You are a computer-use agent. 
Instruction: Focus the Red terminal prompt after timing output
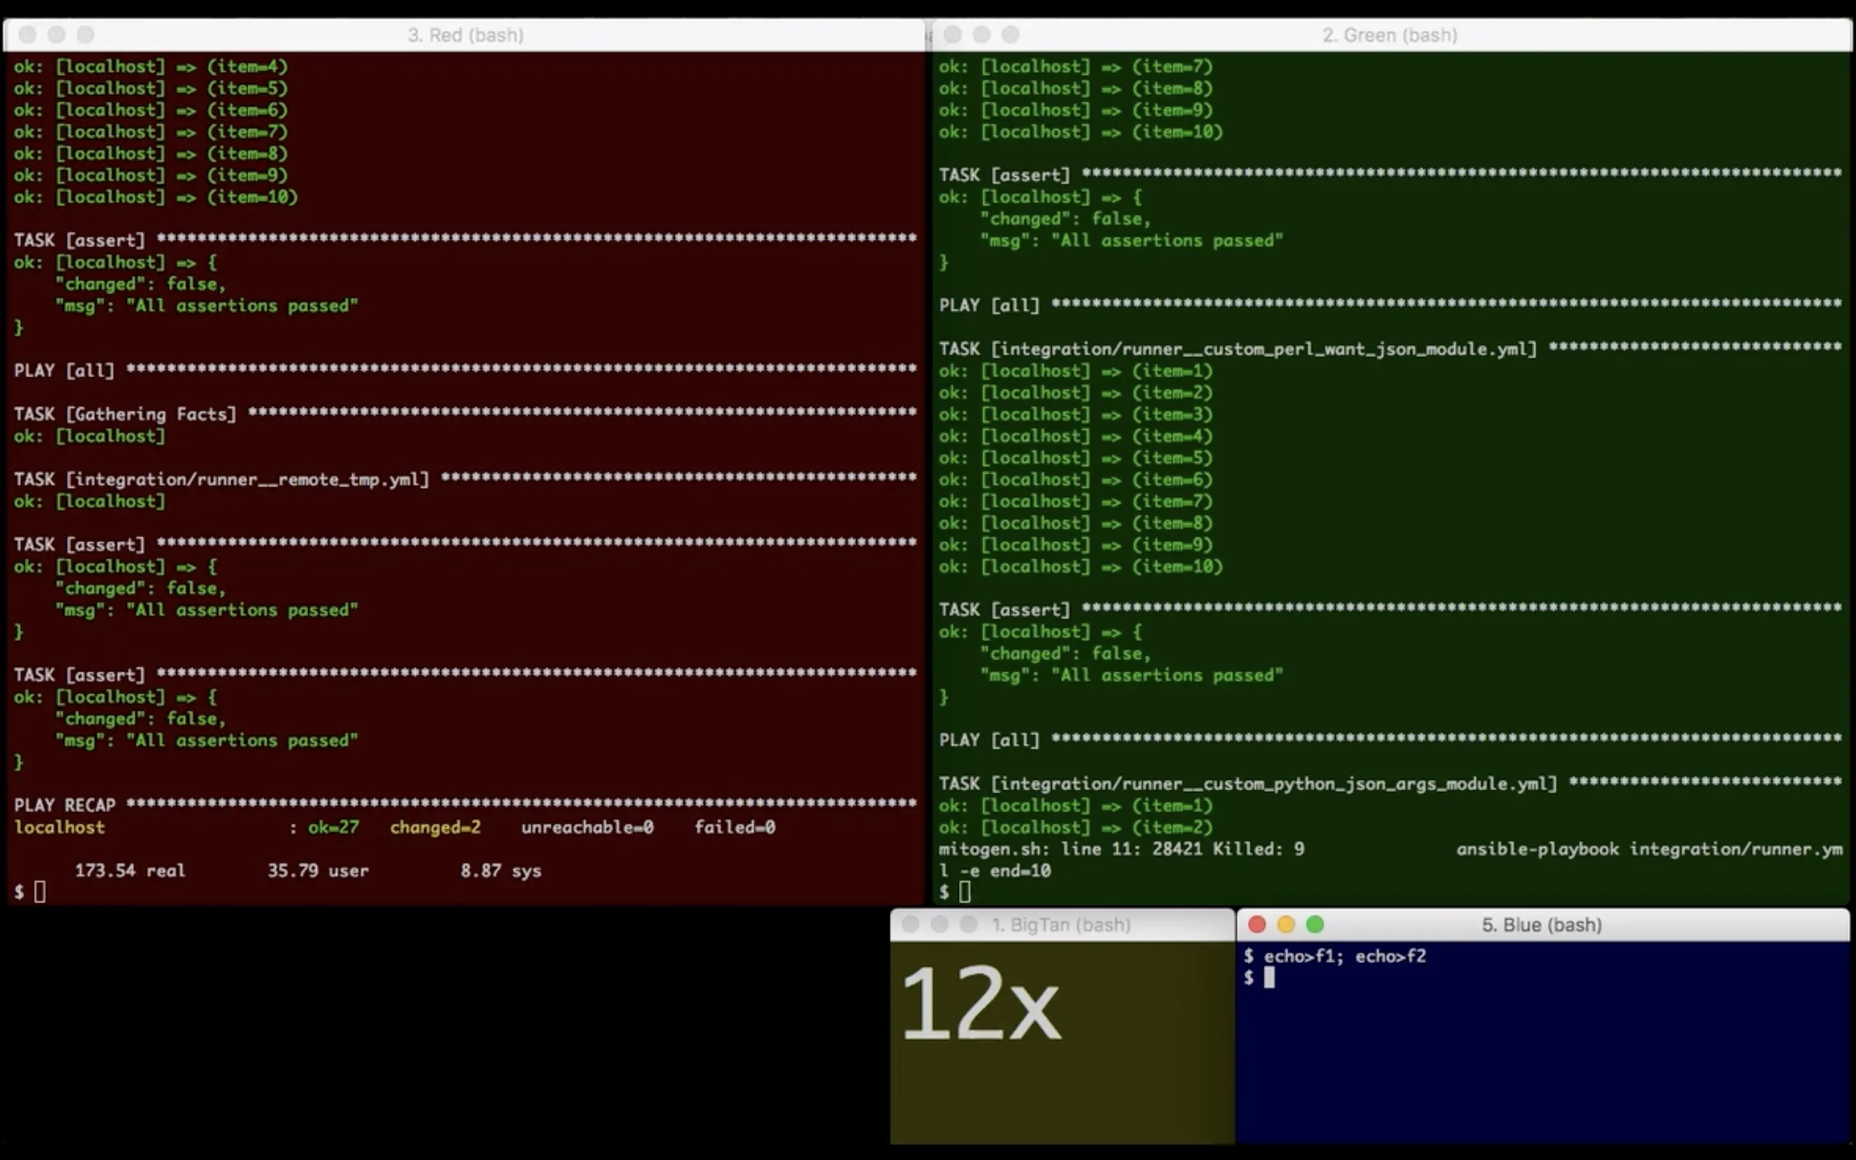(x=40, y=891)
